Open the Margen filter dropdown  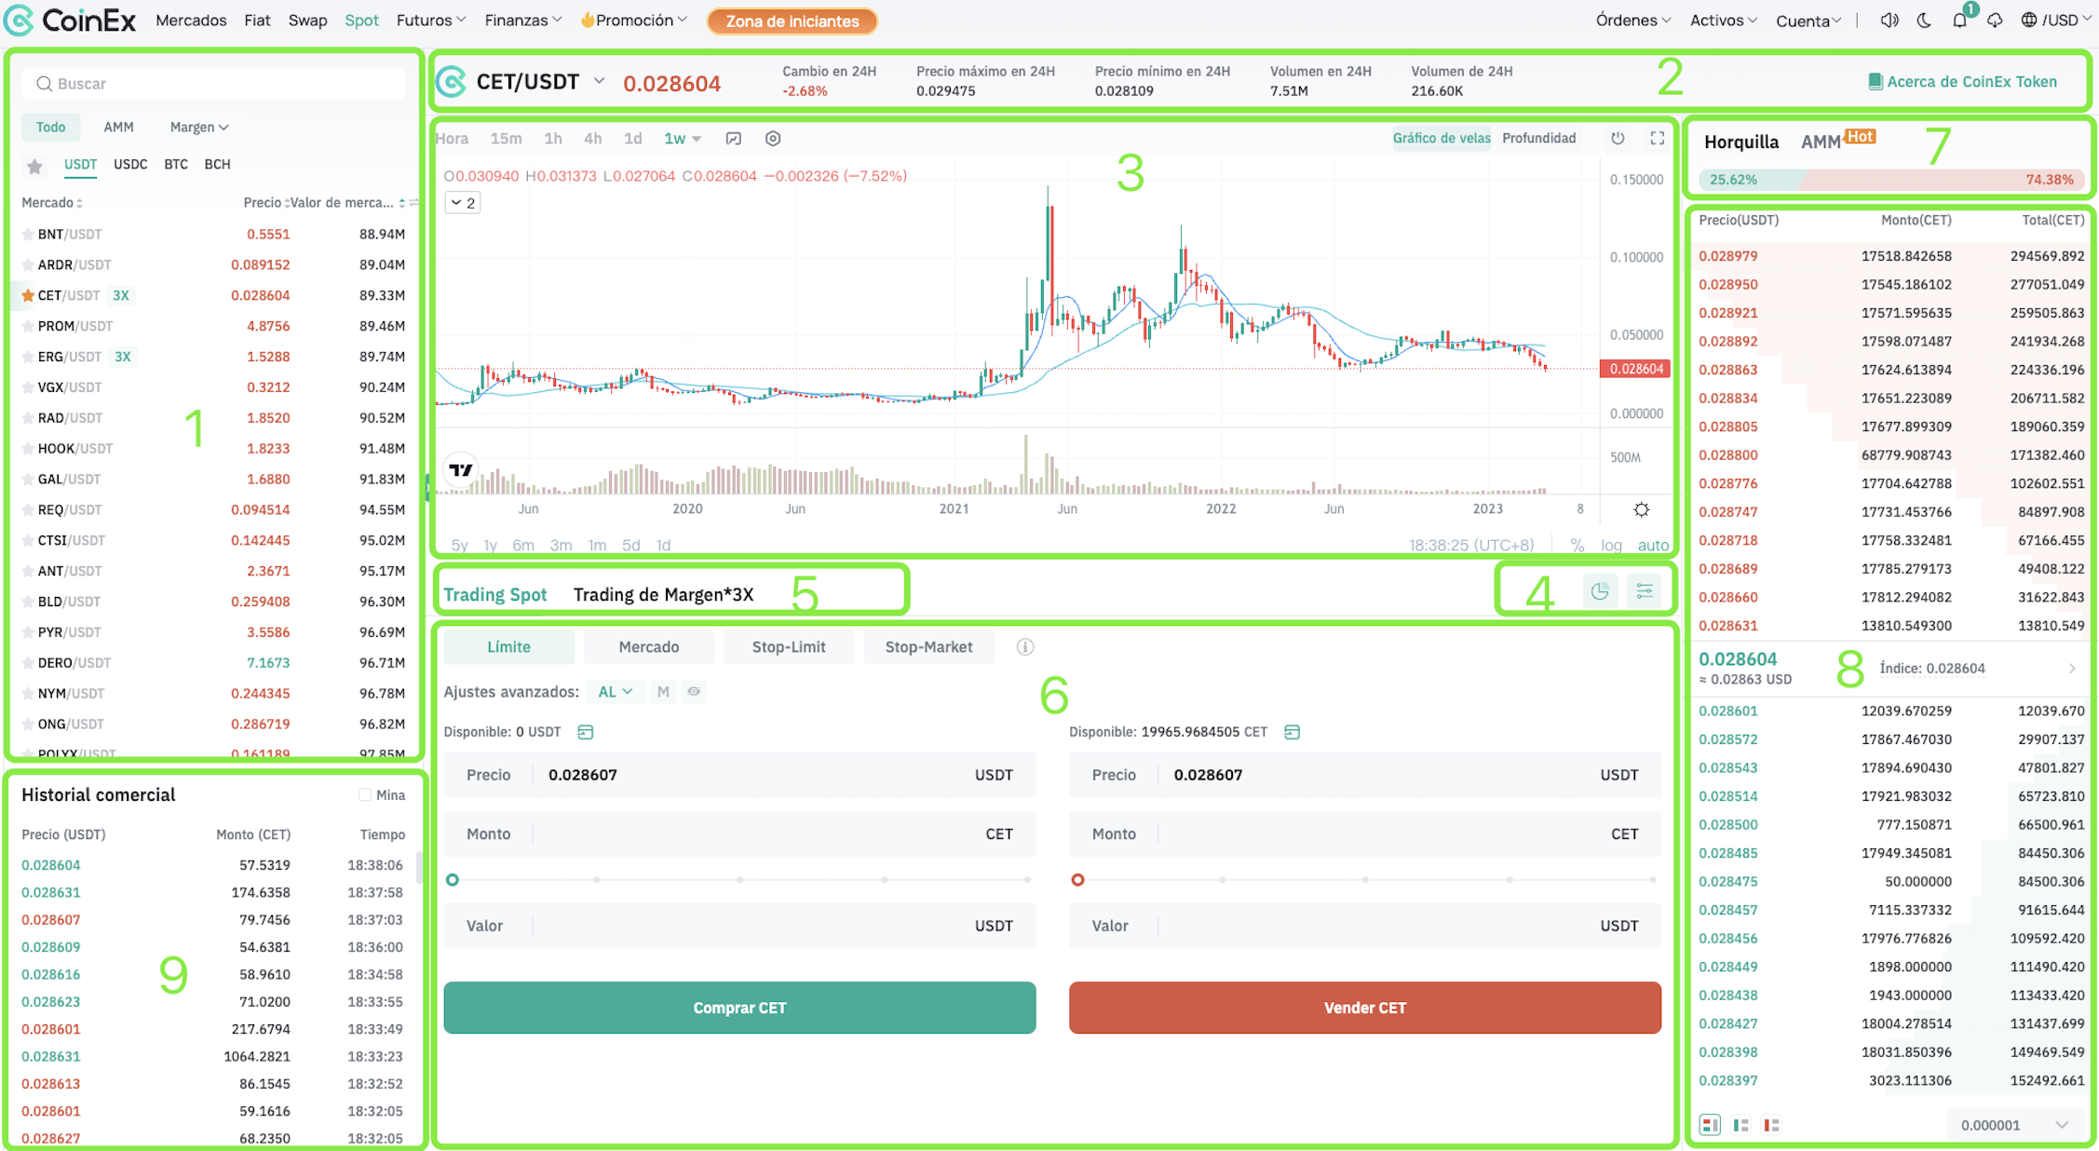199,128
